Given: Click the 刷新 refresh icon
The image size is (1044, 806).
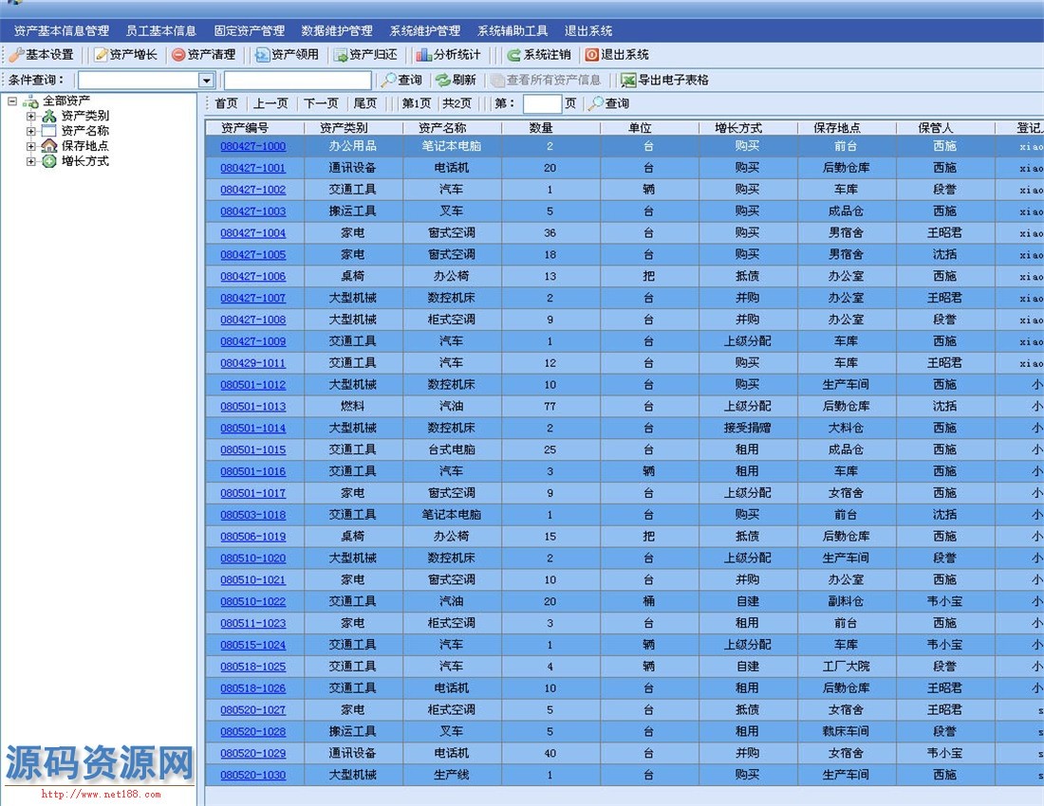Looking at the screenshot, I should click(x=443, y=81).
